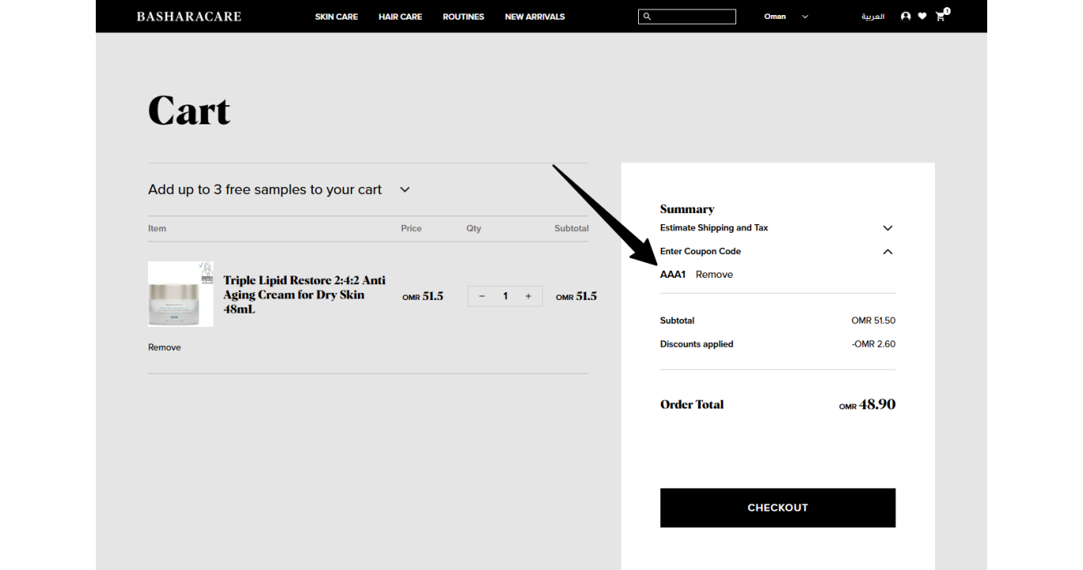Click the product cream jar thumbnail

point(180,294)
